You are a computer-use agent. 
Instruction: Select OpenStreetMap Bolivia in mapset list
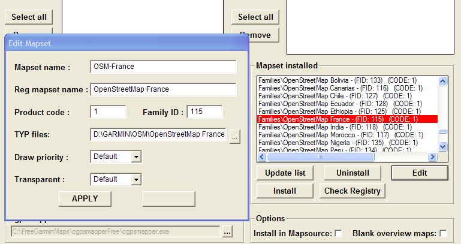pyautogui.click(x=347, y=80)
